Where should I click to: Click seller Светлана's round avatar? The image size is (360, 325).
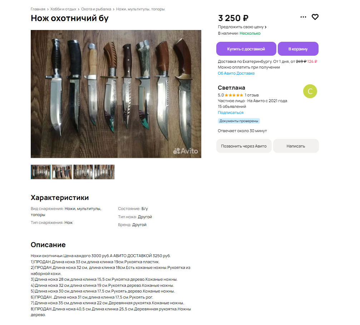(x=310, y=91)
